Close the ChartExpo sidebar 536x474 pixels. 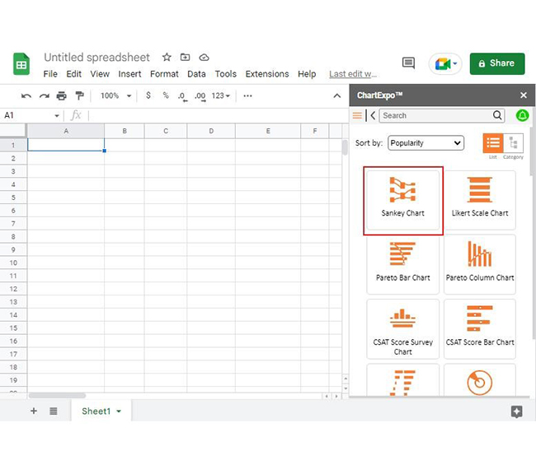coord(524,95)
